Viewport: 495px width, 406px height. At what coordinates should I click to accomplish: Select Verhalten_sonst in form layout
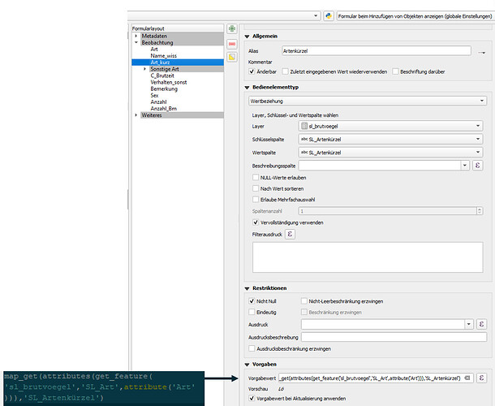point(169,82)
